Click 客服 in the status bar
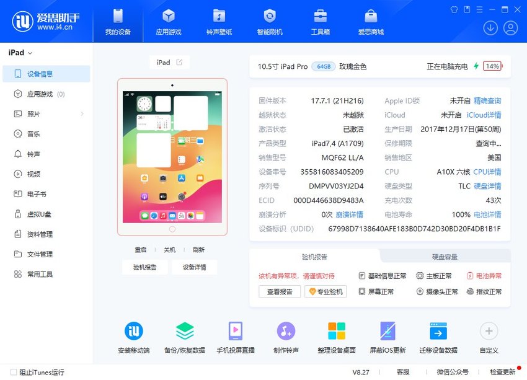The image size is (527, 380). 403,372
